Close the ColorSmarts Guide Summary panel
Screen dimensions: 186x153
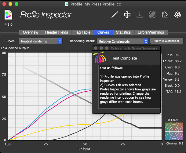pos(96,48)
